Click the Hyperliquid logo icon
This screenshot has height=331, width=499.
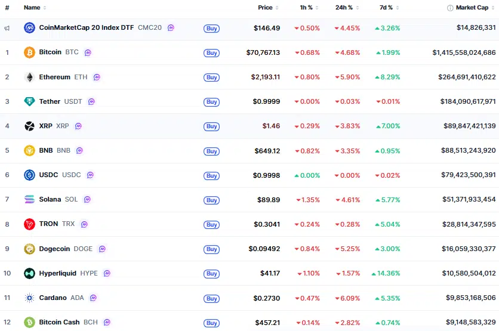click(x=29, y=273)
